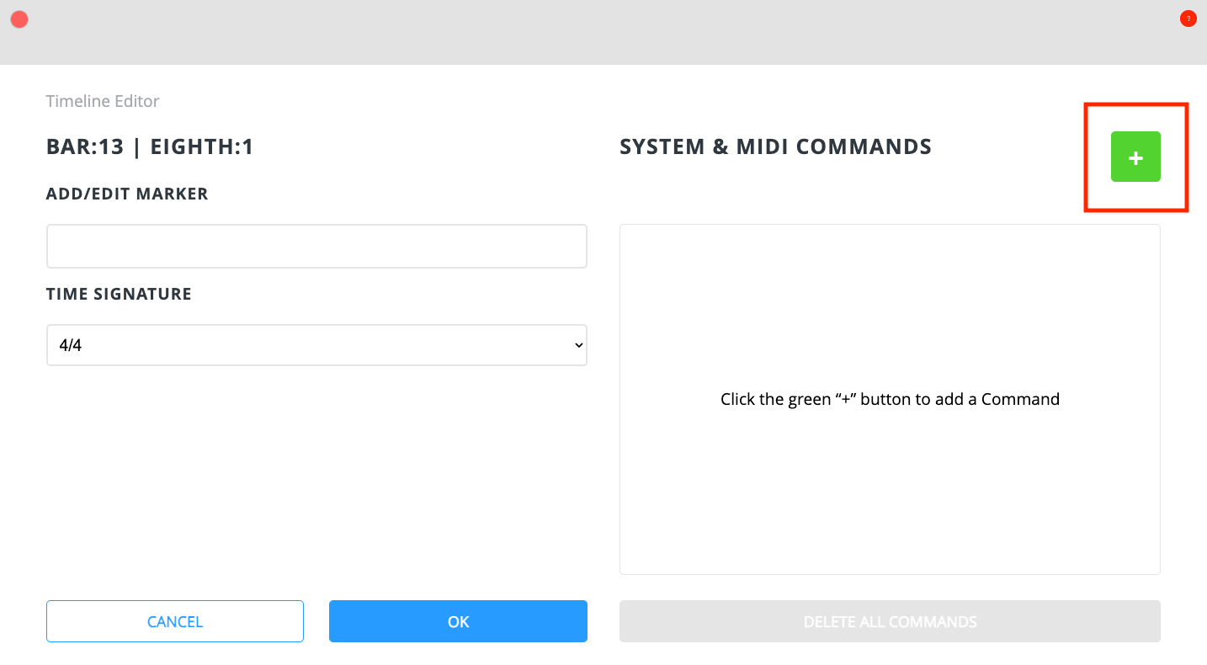This screenshot has height=665, width=1207.
Task: Click DELETE ALL COMMANDS
Action: pyautogui.click(x=890, y=621)
